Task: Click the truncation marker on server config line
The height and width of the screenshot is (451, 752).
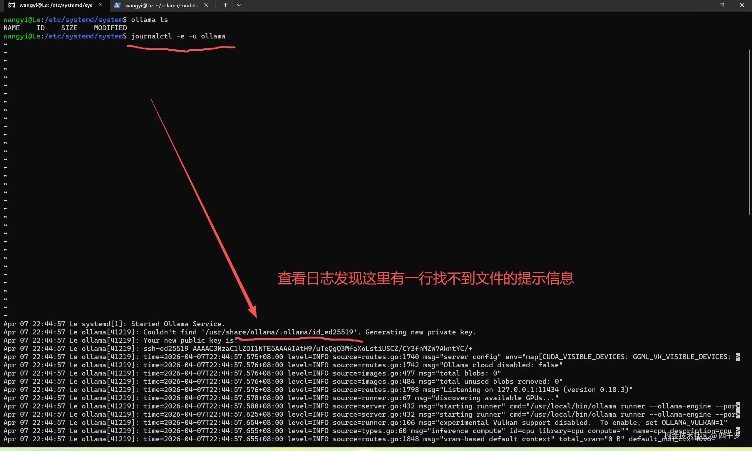Action: point(738,357)
